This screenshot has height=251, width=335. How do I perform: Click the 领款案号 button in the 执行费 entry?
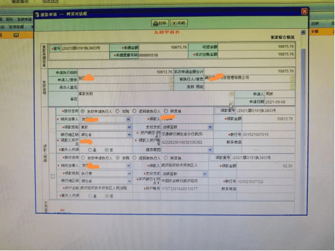tap(221, 158)
